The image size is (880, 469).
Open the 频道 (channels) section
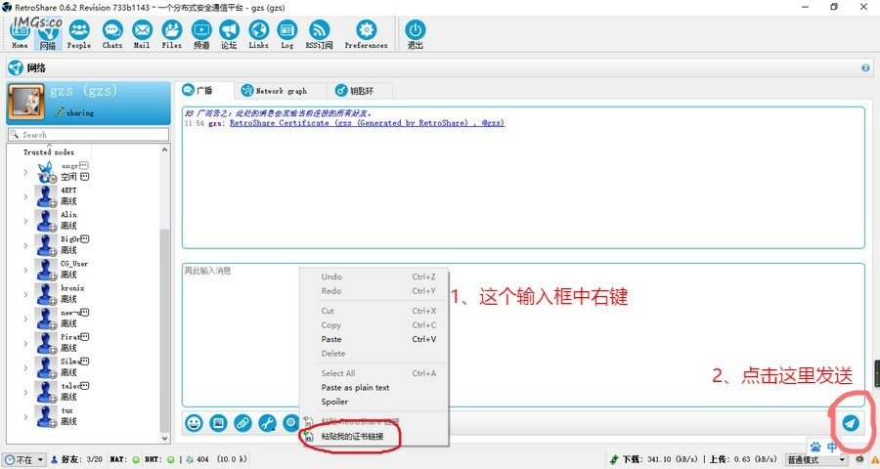pyautogui.click(x=201, y=34)
